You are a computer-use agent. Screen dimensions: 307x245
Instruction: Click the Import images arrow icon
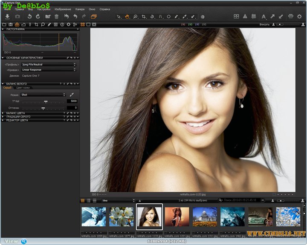7,16
